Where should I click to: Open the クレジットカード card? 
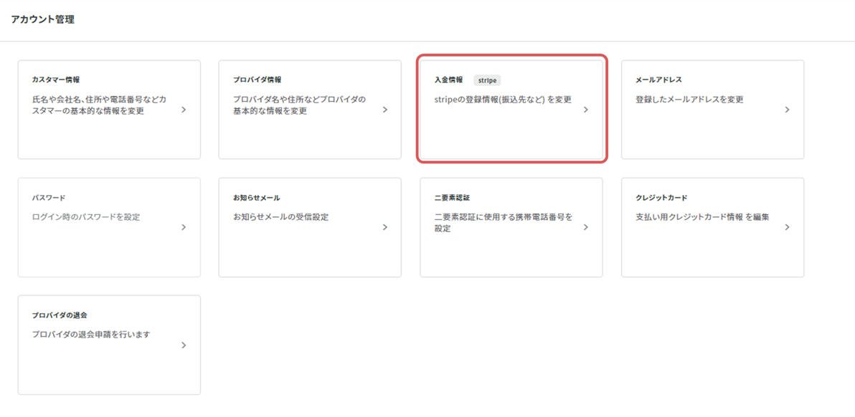[x=713, y=227]
